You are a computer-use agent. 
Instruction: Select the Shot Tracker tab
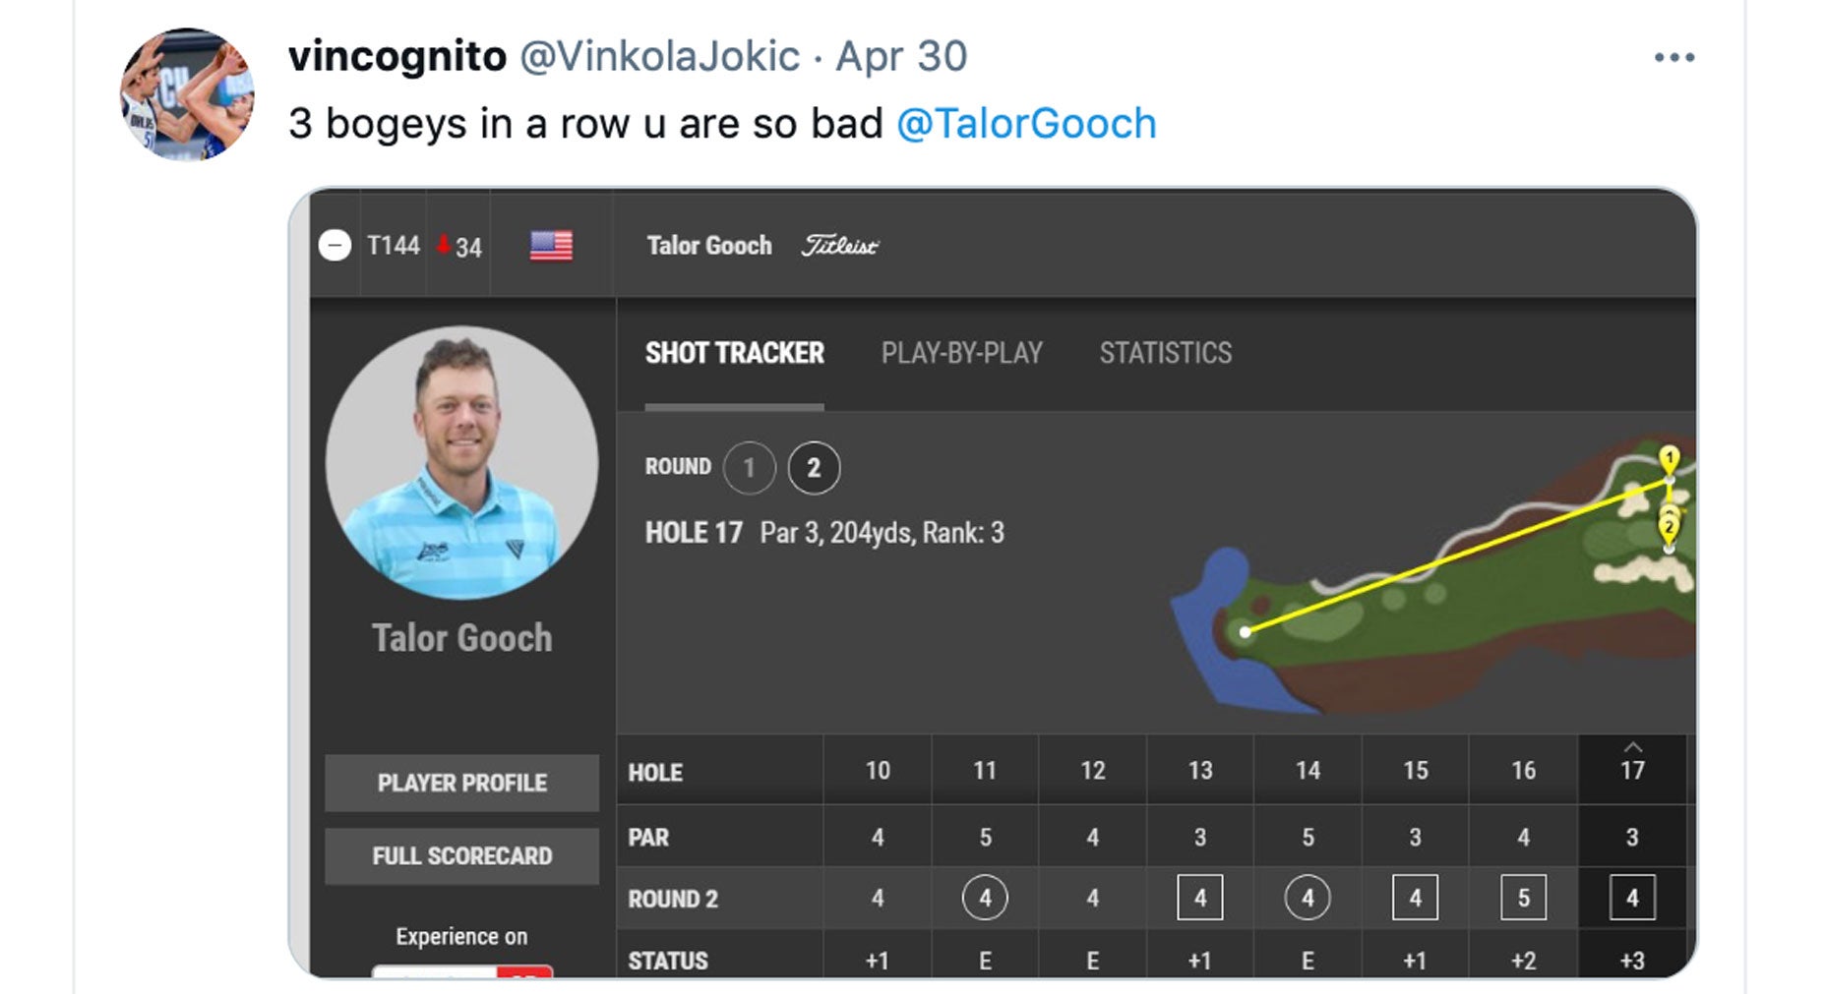[734, 353]
